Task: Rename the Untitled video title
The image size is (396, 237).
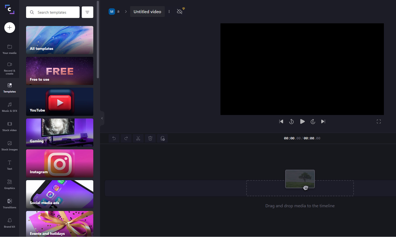Action: coord(147,12)
